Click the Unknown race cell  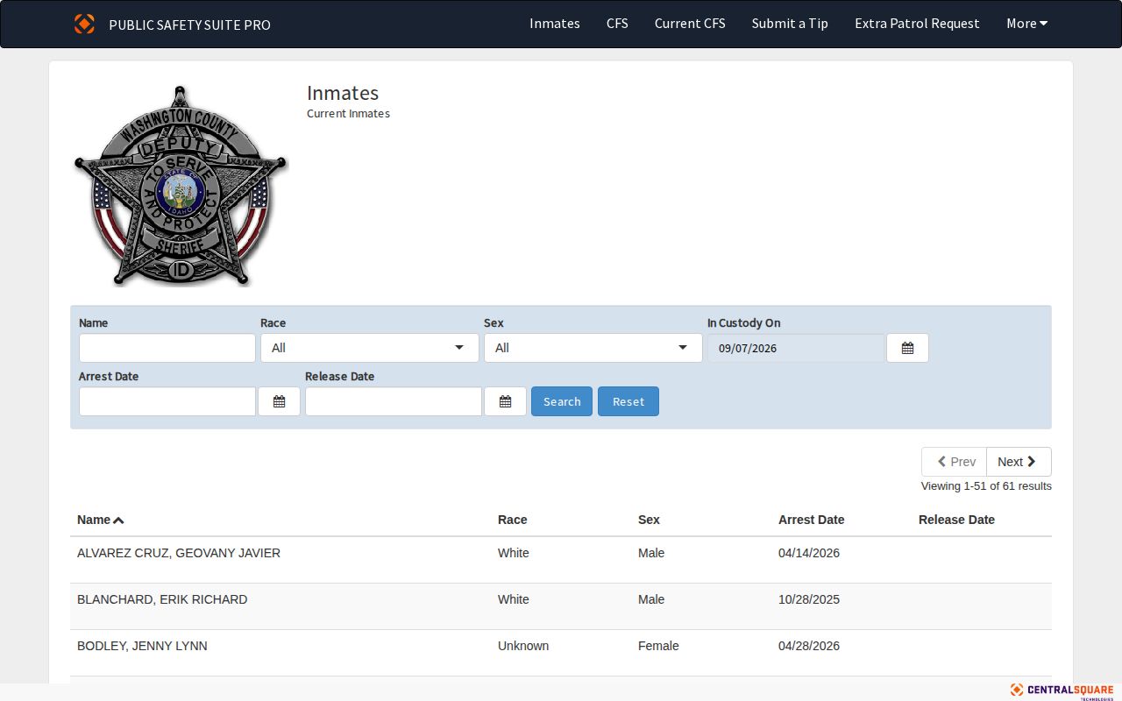(x=523, y=646)
